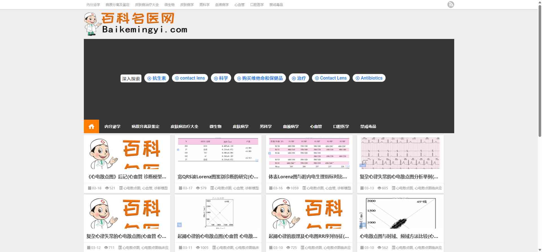Click the orange home icon
The image size is (542, 252).
pyautogui.click(x=91, y=126)
